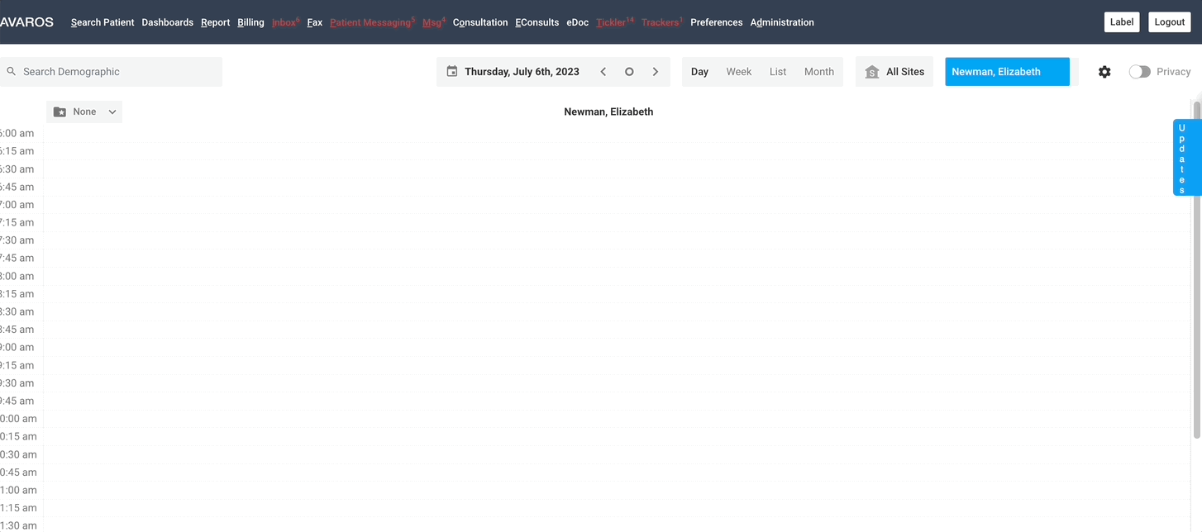Screen dimensions: 1202x532
Task: Click the Label button
Action: tap(1122, 22)
